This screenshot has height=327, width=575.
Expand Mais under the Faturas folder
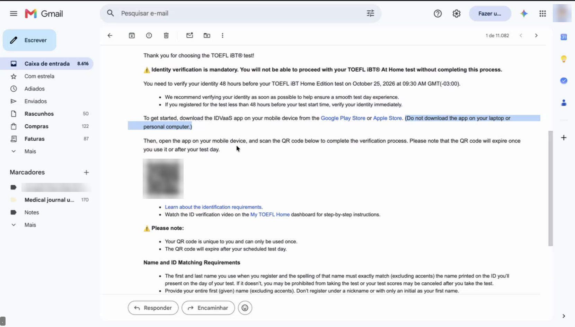point(30,151)
